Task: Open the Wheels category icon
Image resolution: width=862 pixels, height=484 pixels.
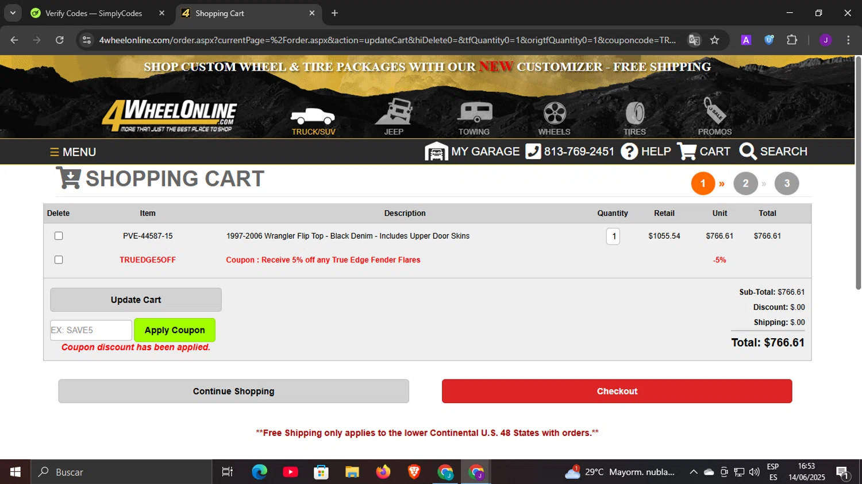Action: [555, 119]
